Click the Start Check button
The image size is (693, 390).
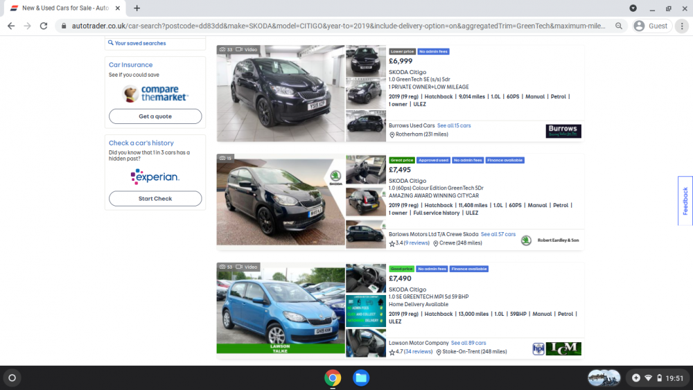tap(155, 198)
